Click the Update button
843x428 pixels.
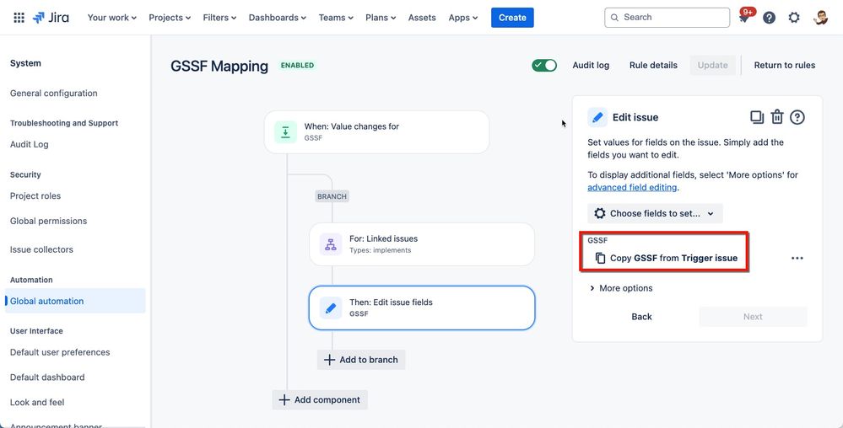[x=713, y=66]
